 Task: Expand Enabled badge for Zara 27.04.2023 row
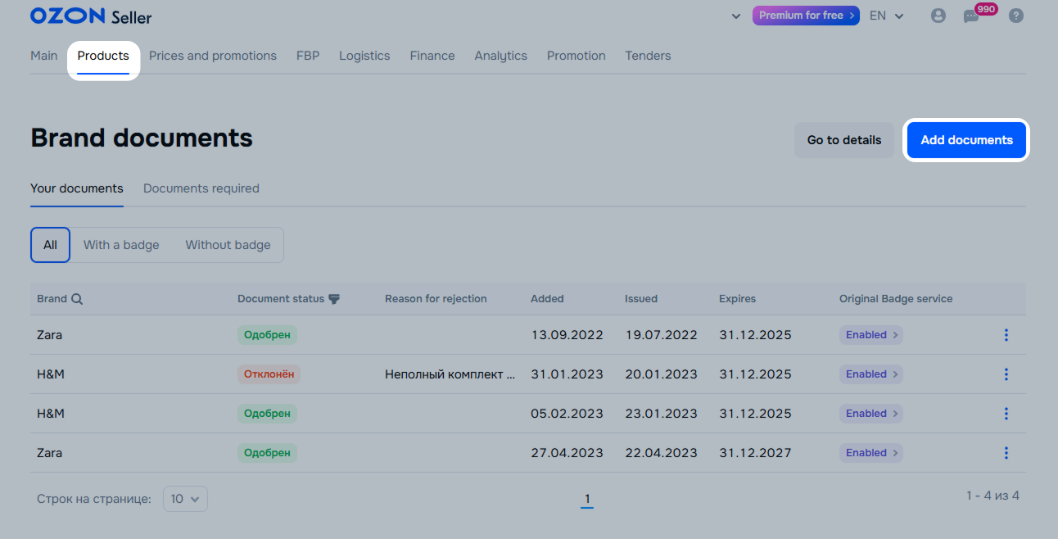(871, 453)
